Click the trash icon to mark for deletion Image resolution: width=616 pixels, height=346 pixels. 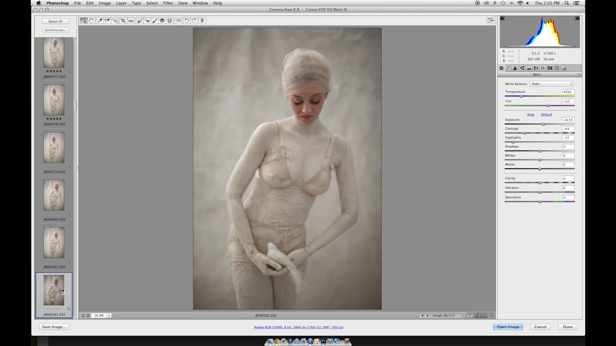(x=202, y=21)
